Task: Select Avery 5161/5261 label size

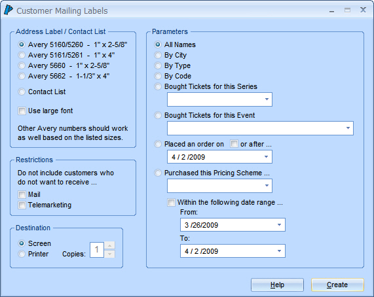Action: (x=22, y=55)
